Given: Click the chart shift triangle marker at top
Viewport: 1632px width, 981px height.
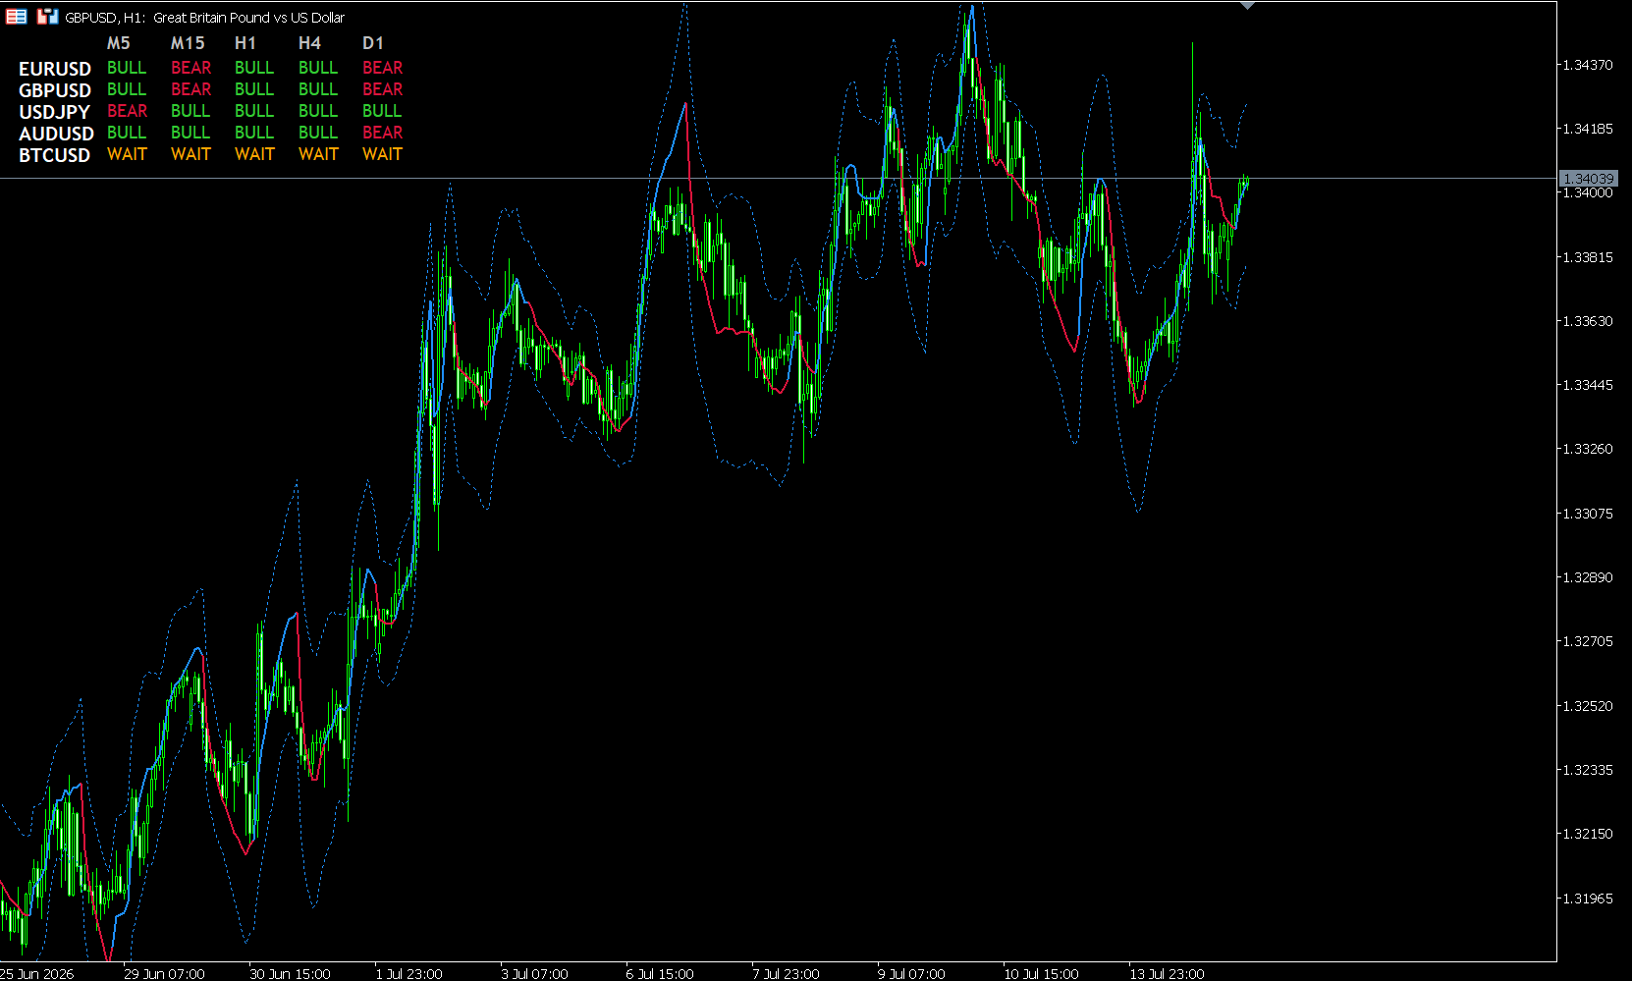Looking at the screenshot, I should (x=1247, y=6).
